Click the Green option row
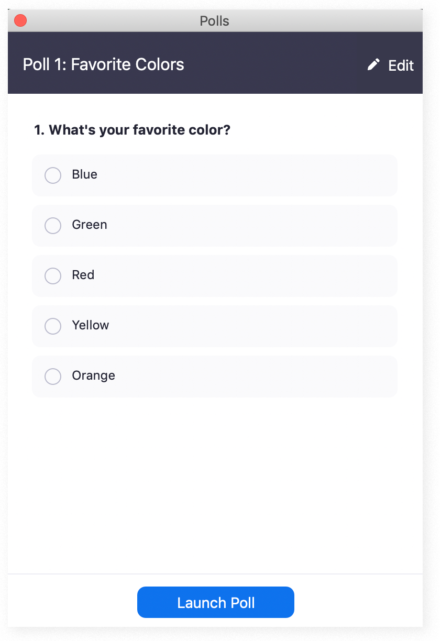441x641 pixels. click(215, 226)
